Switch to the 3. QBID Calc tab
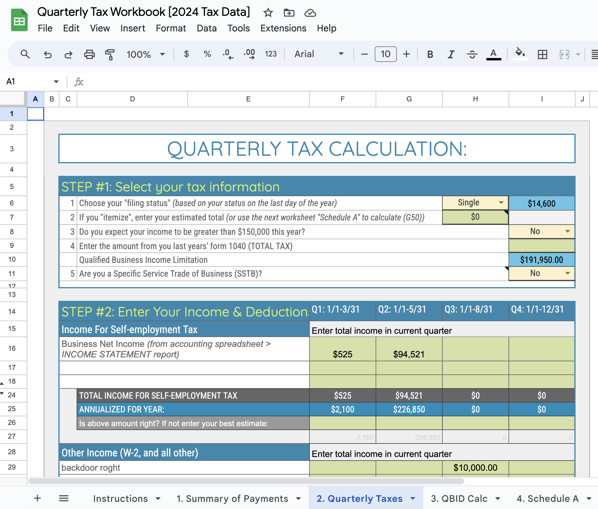This screenshot has width=598, height=509. coord(459,499)
